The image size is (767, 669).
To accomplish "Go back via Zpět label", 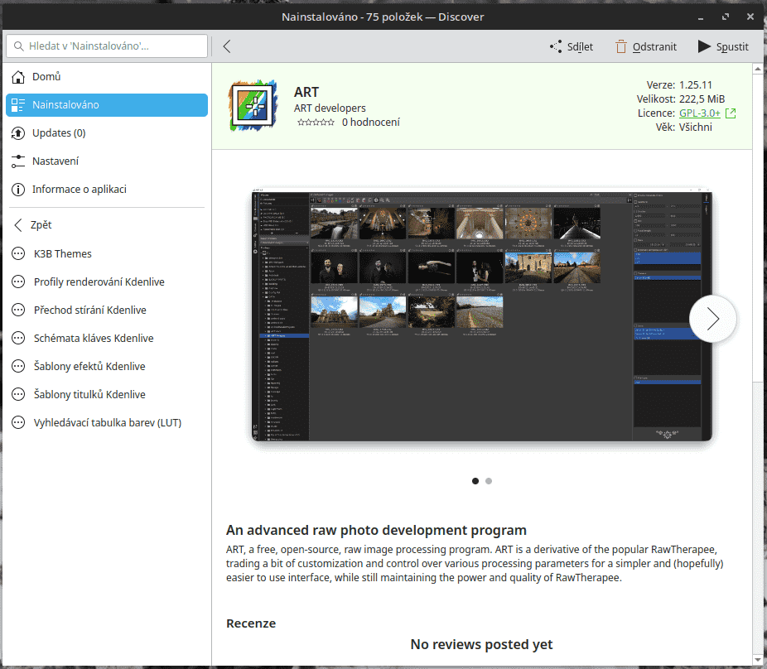I will pos(41,225).
